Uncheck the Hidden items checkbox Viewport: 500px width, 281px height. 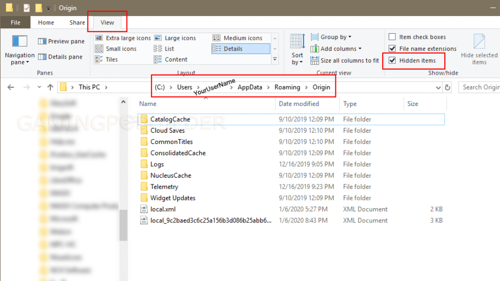click(x=393, y=60)
